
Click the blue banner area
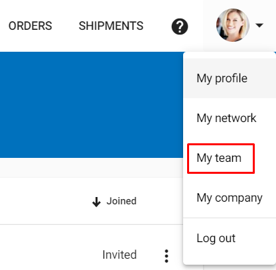coord(92,105)
